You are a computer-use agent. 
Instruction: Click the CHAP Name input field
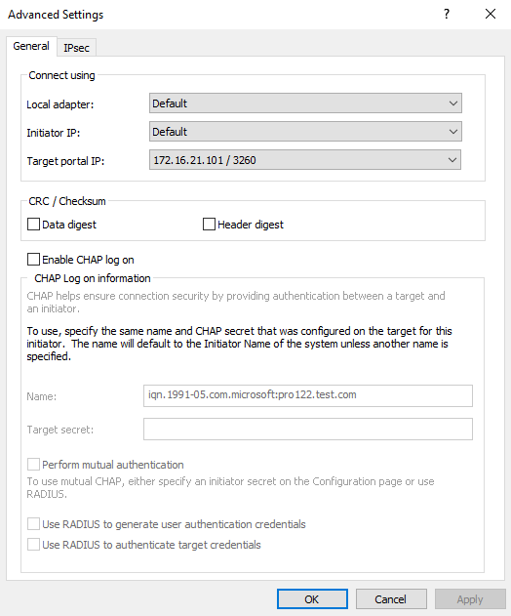click(308, 395)
